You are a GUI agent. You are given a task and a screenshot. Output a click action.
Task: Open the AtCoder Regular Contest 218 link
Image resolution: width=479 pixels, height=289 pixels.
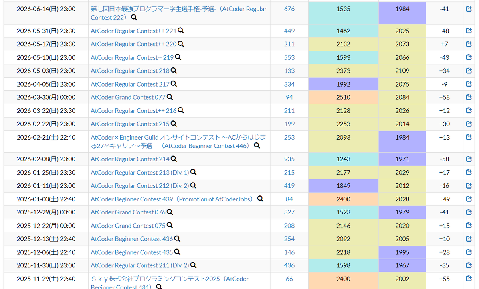pos(130,71)
